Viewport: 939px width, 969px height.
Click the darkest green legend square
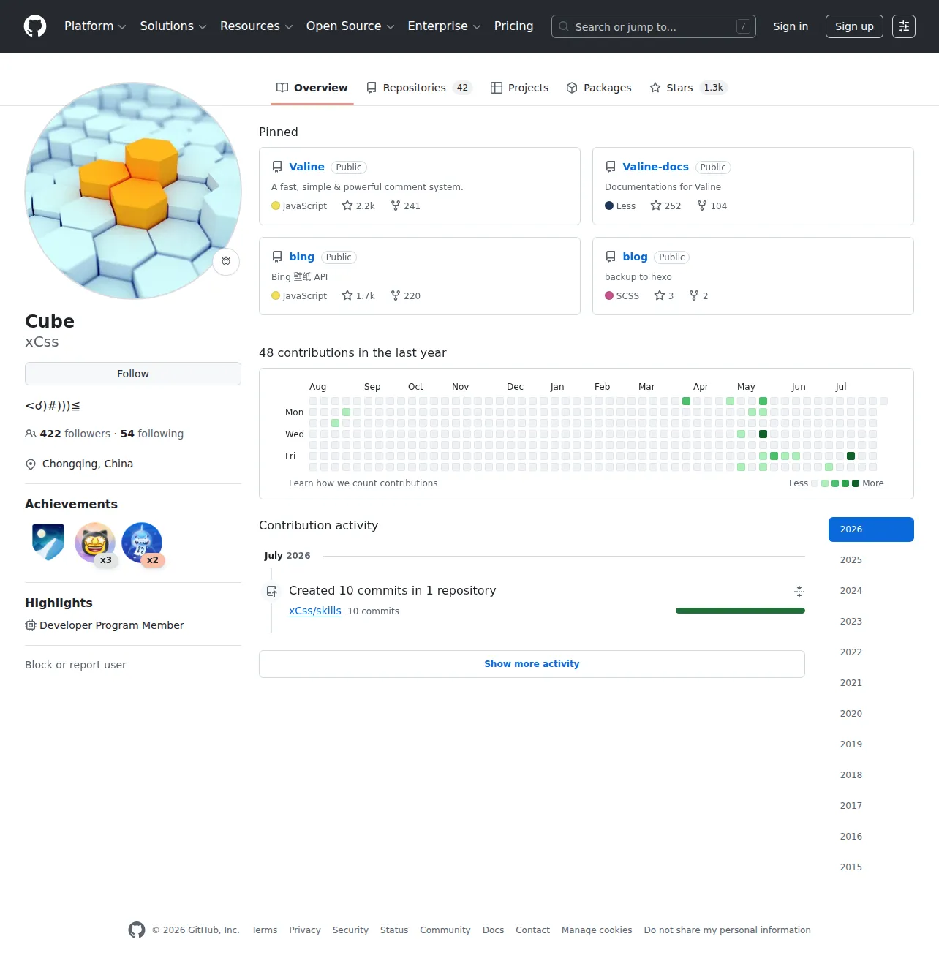tap(856, 483)
